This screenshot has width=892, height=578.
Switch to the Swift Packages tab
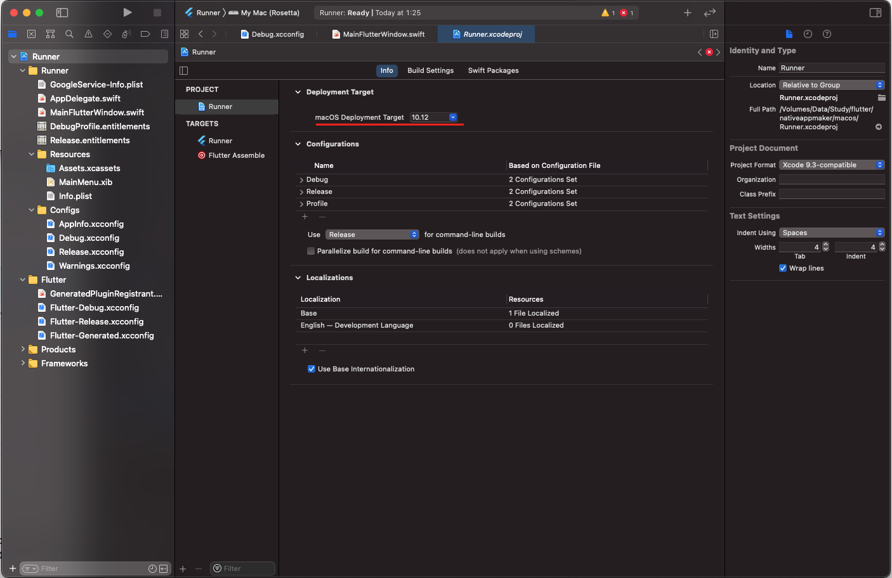493,70
